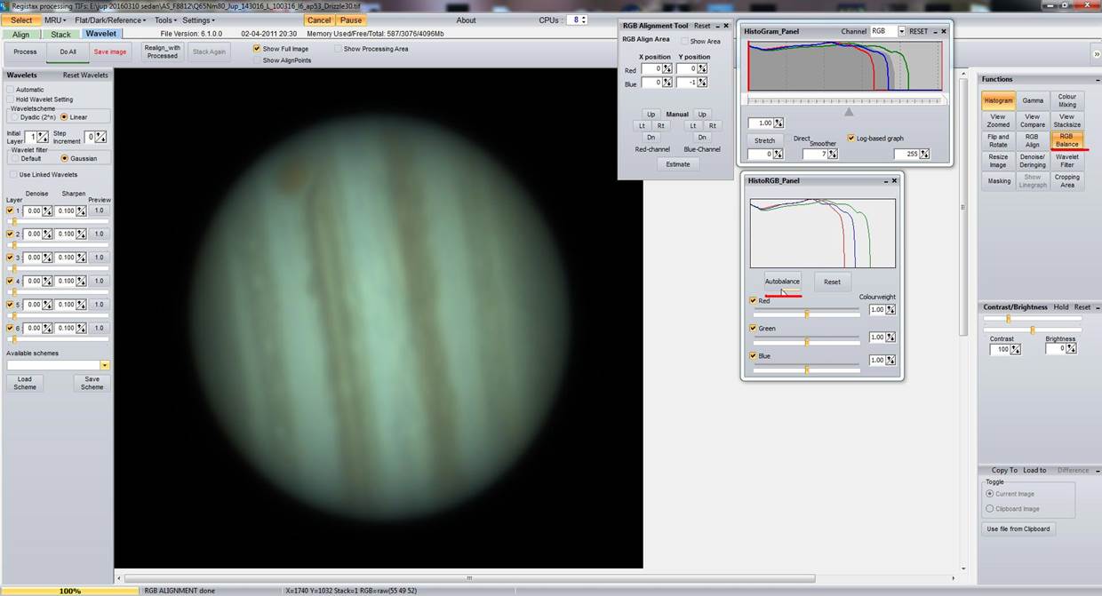This screenshot has width=1102, height=596.
Task: Switch to the Stack tab
Action: (x=60, y=35)
